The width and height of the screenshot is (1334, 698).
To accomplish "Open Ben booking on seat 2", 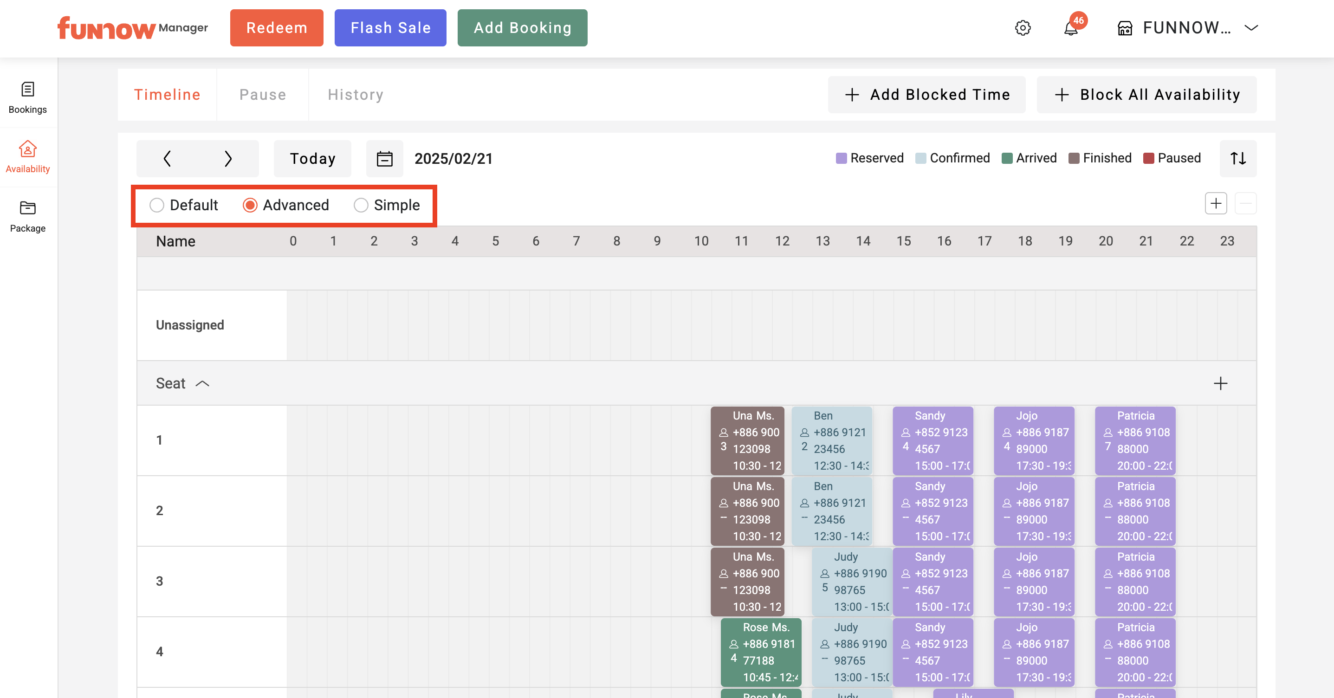I will coord(832,511).
